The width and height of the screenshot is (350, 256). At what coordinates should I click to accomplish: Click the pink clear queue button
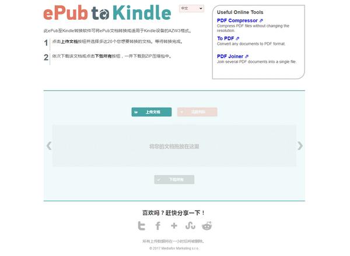tap(197, 112)
